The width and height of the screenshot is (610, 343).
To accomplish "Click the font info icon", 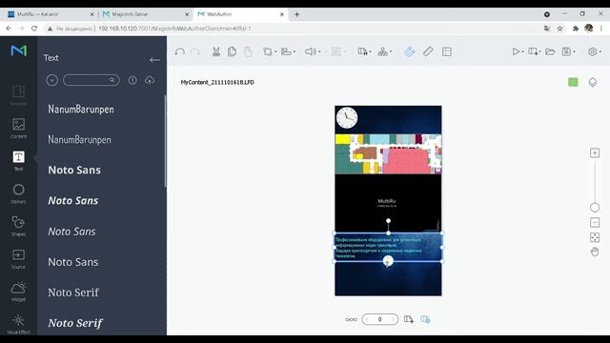I will [x=132, y=80].
